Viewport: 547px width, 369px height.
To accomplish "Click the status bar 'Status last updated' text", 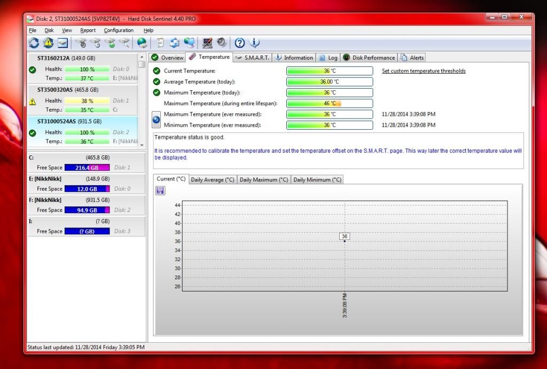I will [x=86, y=348].
